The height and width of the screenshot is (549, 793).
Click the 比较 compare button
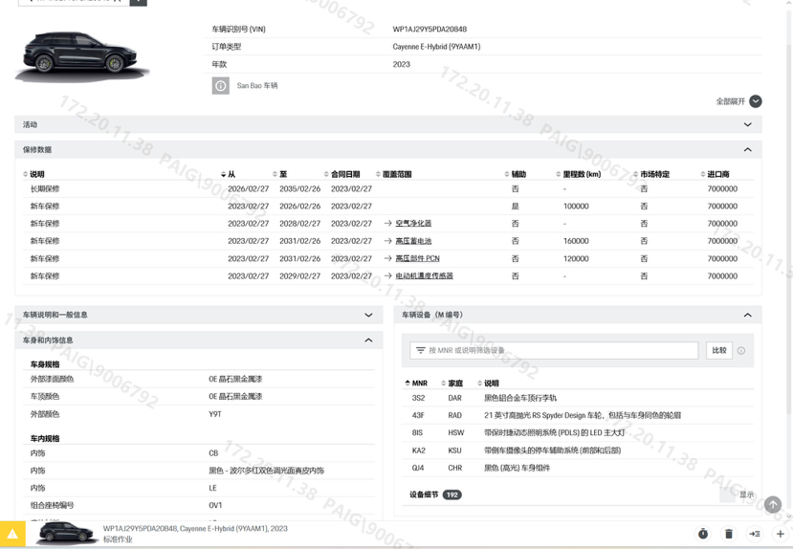719,351
